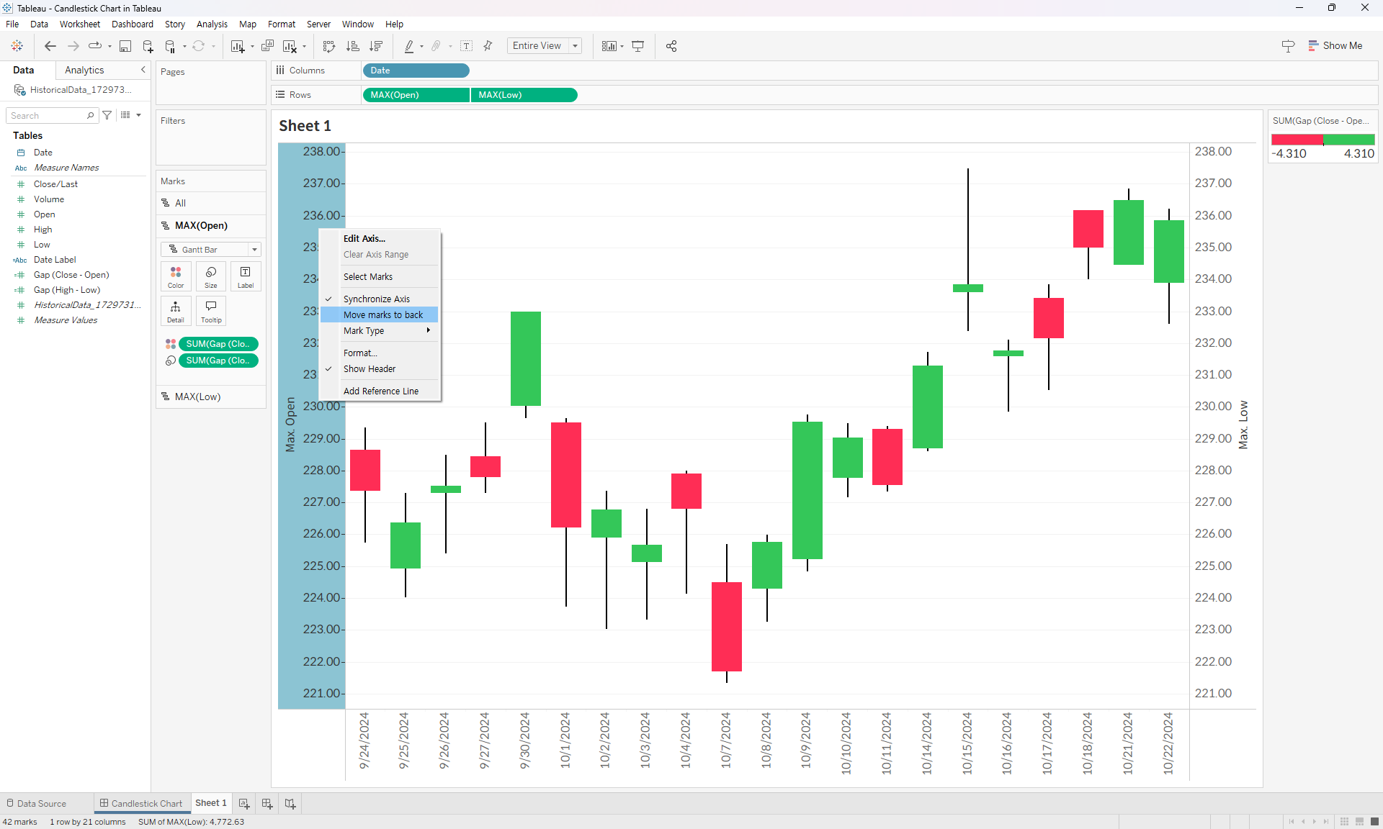The height and width of the screenshot is (829, 1383).
Task: Select Move marks to back
Action: coord(382,314)
